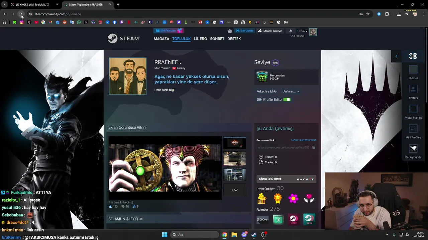Open the TOPLULUK menu
This screenshot has width=428, height=240.
181,39
